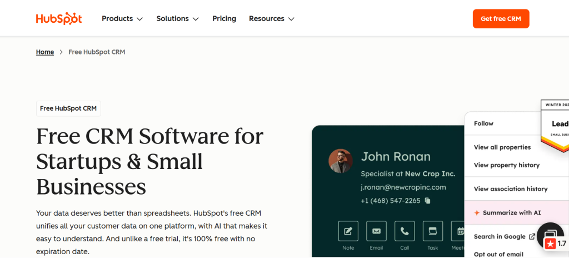Click the chevron next to Resources

(291, 19)
